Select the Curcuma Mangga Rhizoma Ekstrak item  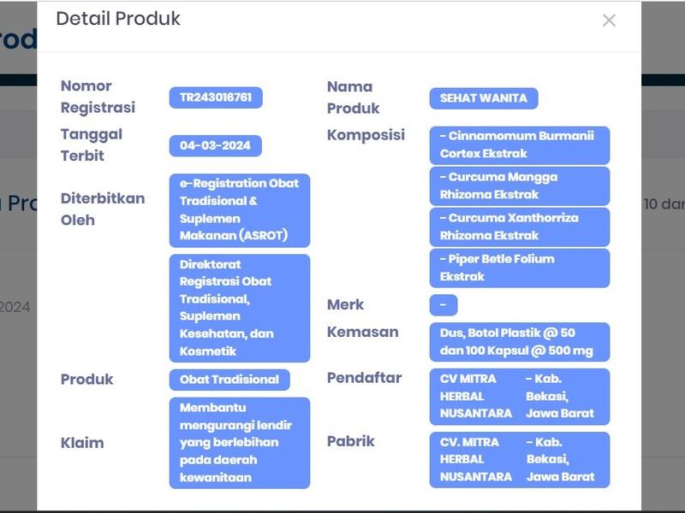[520, 186]
